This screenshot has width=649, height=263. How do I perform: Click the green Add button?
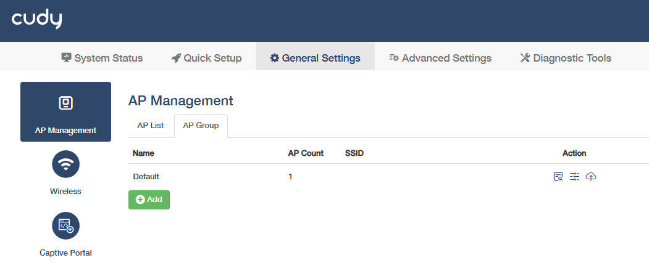pyautogui.click(x=149, y=200)
